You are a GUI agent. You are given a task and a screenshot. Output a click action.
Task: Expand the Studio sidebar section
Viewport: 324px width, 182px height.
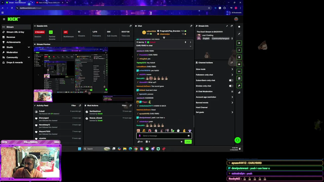29,47
